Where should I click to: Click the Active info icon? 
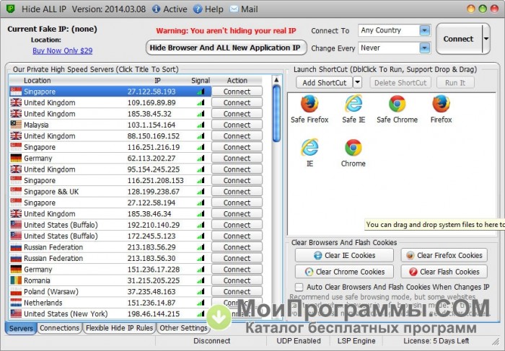click(157, 9)
